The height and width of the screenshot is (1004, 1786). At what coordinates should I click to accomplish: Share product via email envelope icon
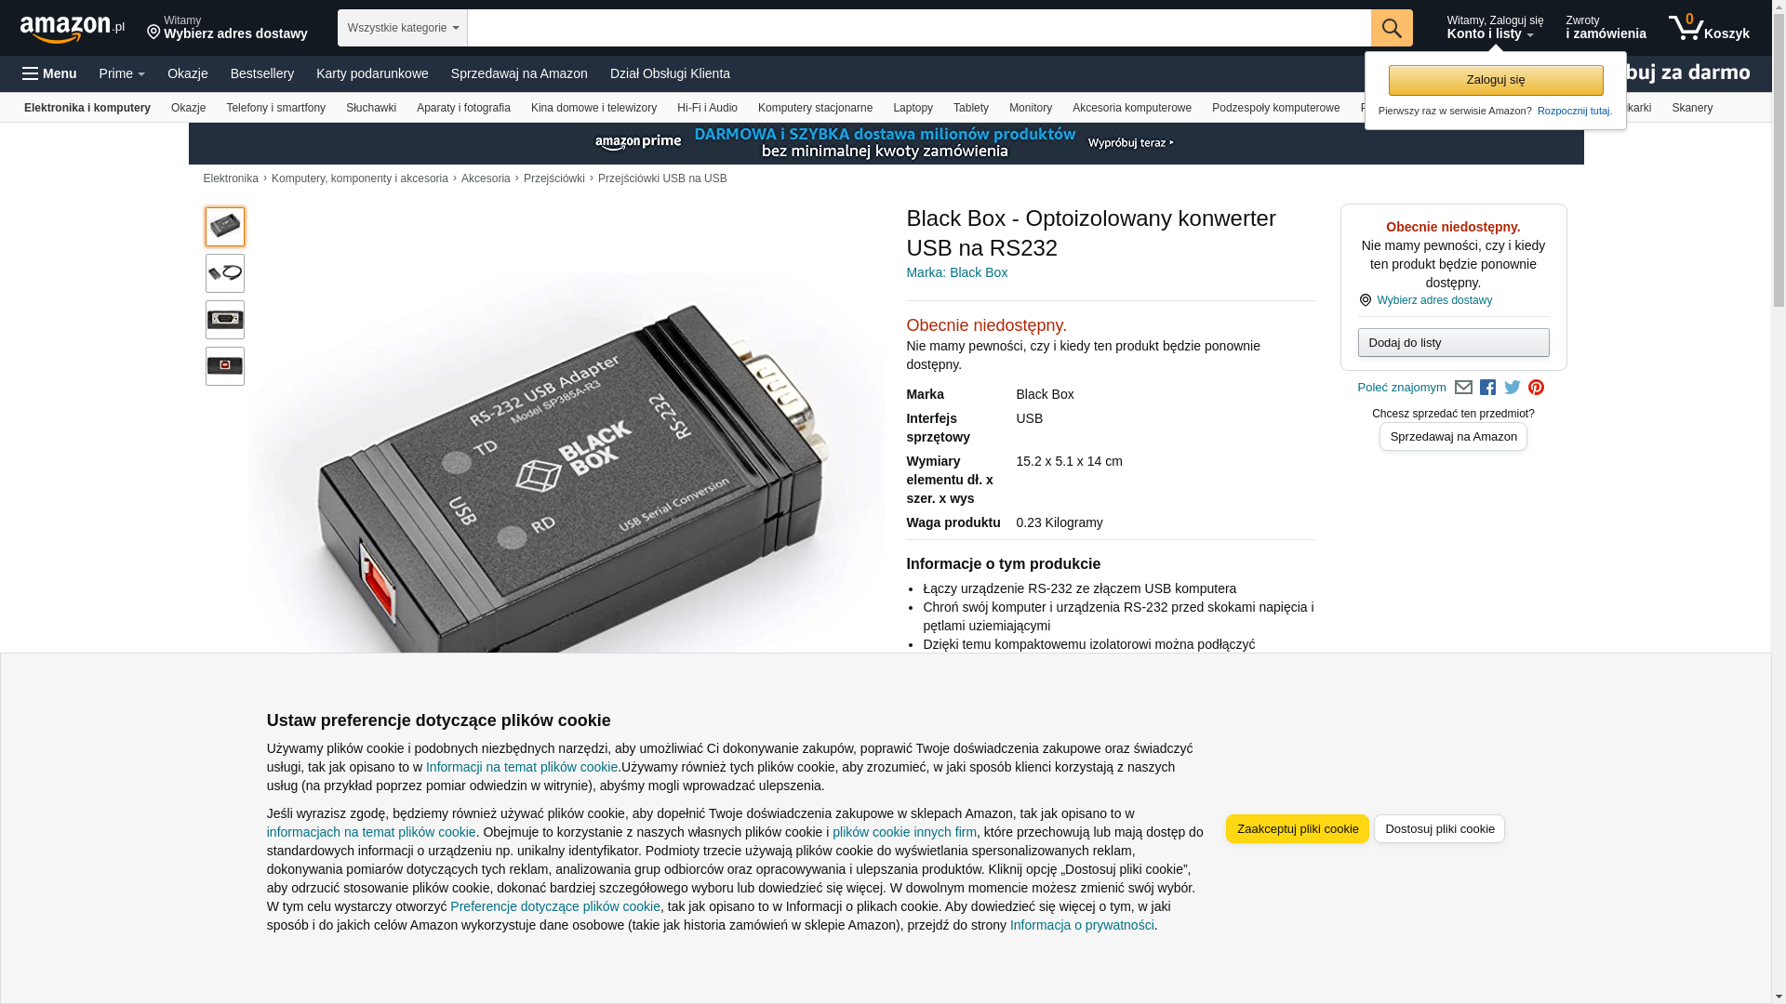tap(1463, 388)
